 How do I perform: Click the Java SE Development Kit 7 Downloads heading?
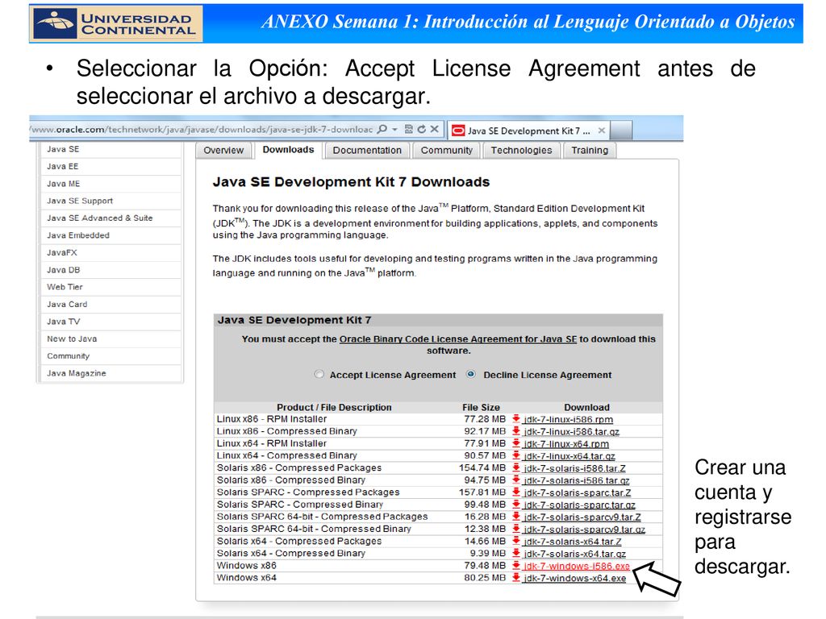(x=351, y=182)
